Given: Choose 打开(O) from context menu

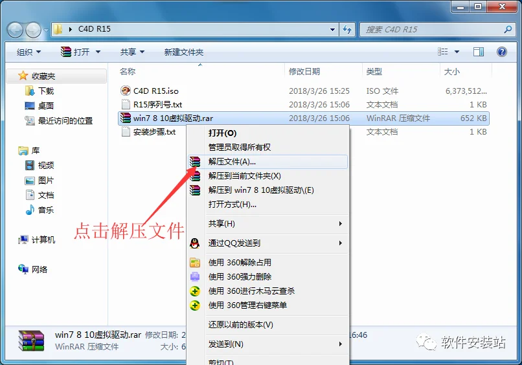Looking at the screenshot, I should tap(222, 133).
